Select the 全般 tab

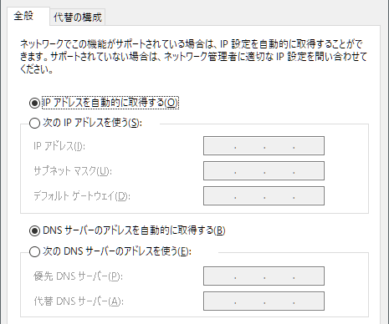pos(23,16)
